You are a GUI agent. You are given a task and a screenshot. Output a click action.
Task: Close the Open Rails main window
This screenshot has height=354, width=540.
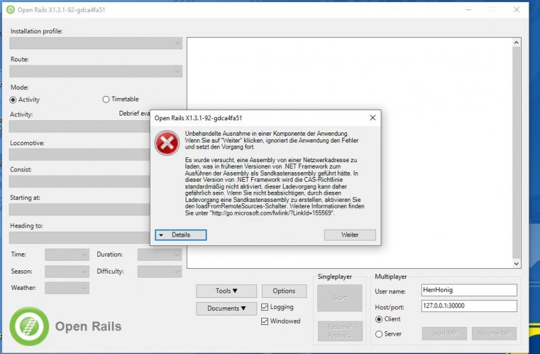(516, 9)
